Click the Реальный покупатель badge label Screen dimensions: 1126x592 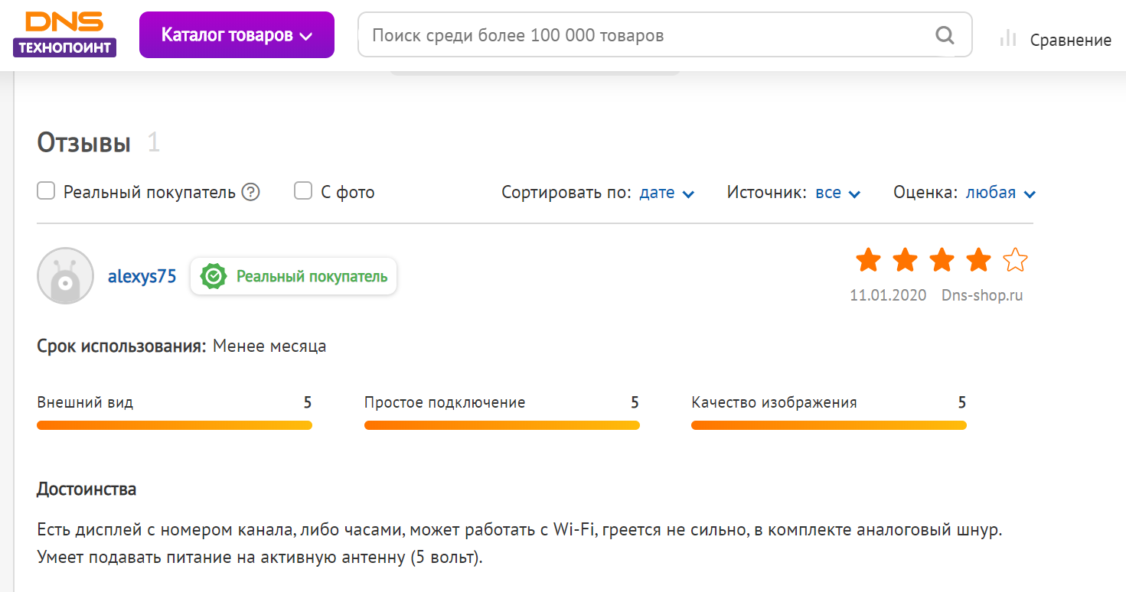312,276
